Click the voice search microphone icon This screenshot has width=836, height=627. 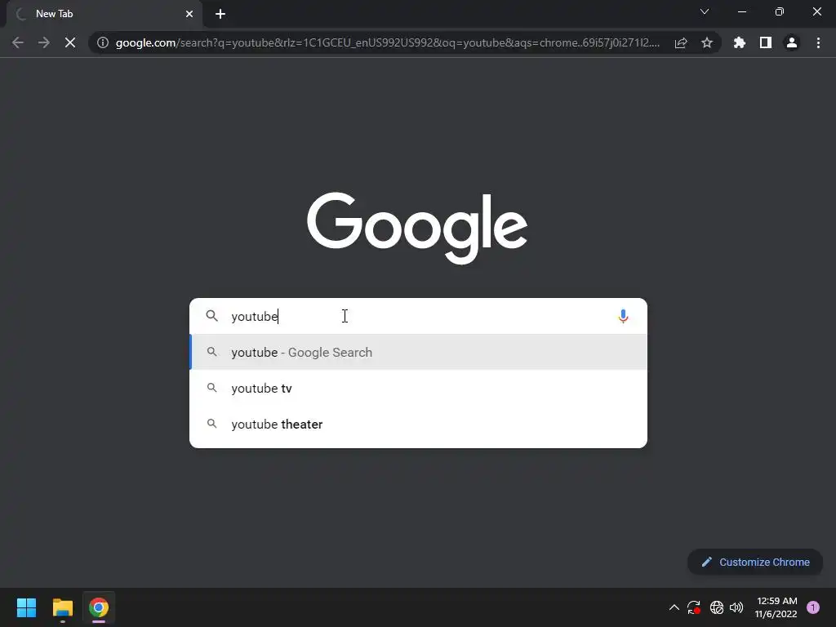point(623,316)
